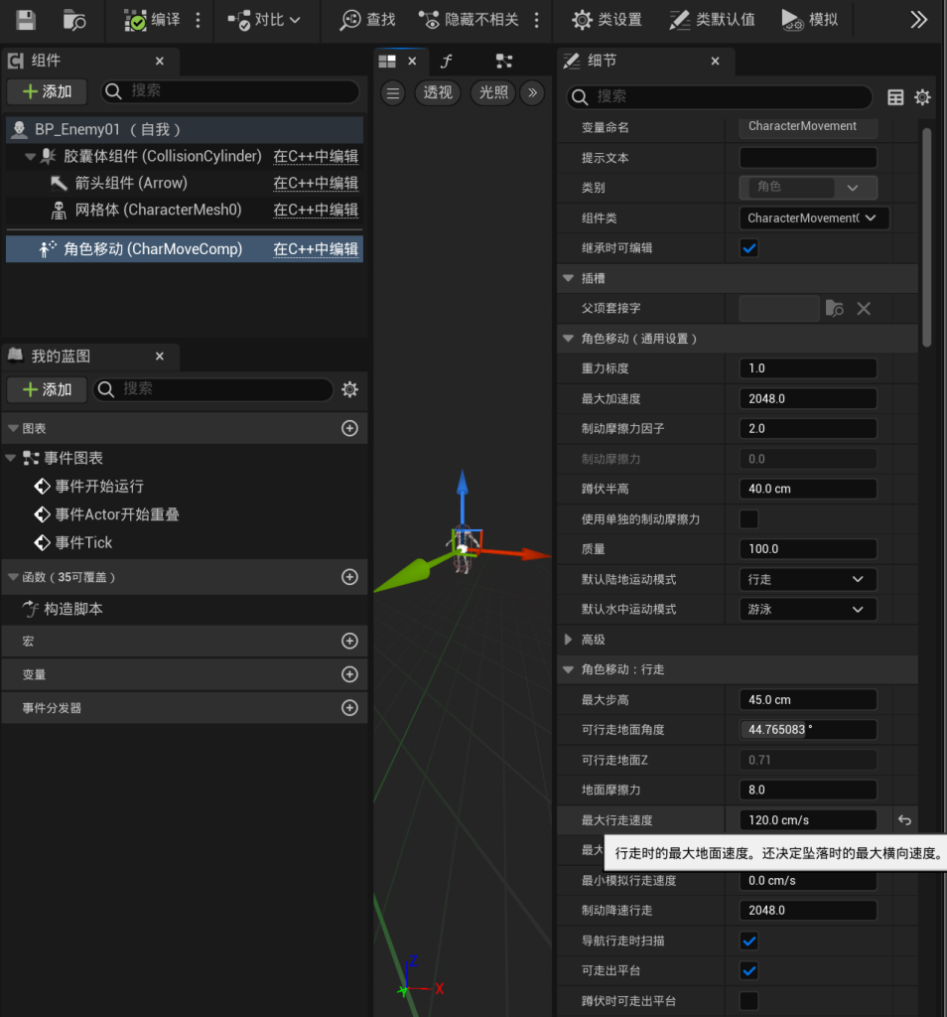Open the details panel settings gear
947x1017 pixels.
pos(922,96)
